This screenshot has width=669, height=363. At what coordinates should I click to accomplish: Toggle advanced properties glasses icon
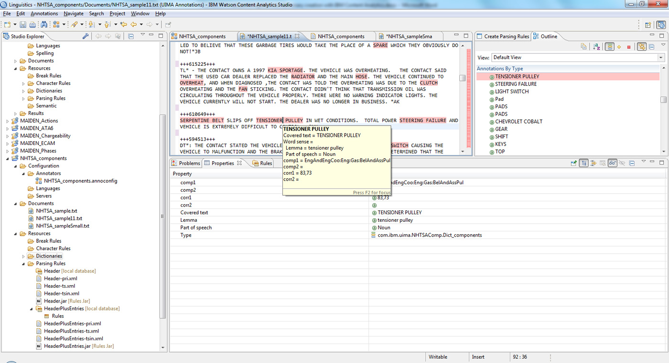pos(612,163)
